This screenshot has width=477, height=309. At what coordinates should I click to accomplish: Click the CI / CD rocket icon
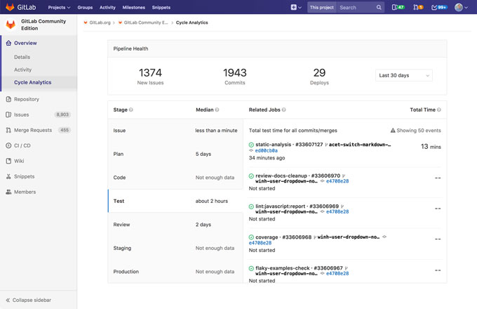(x=8, y=145)
